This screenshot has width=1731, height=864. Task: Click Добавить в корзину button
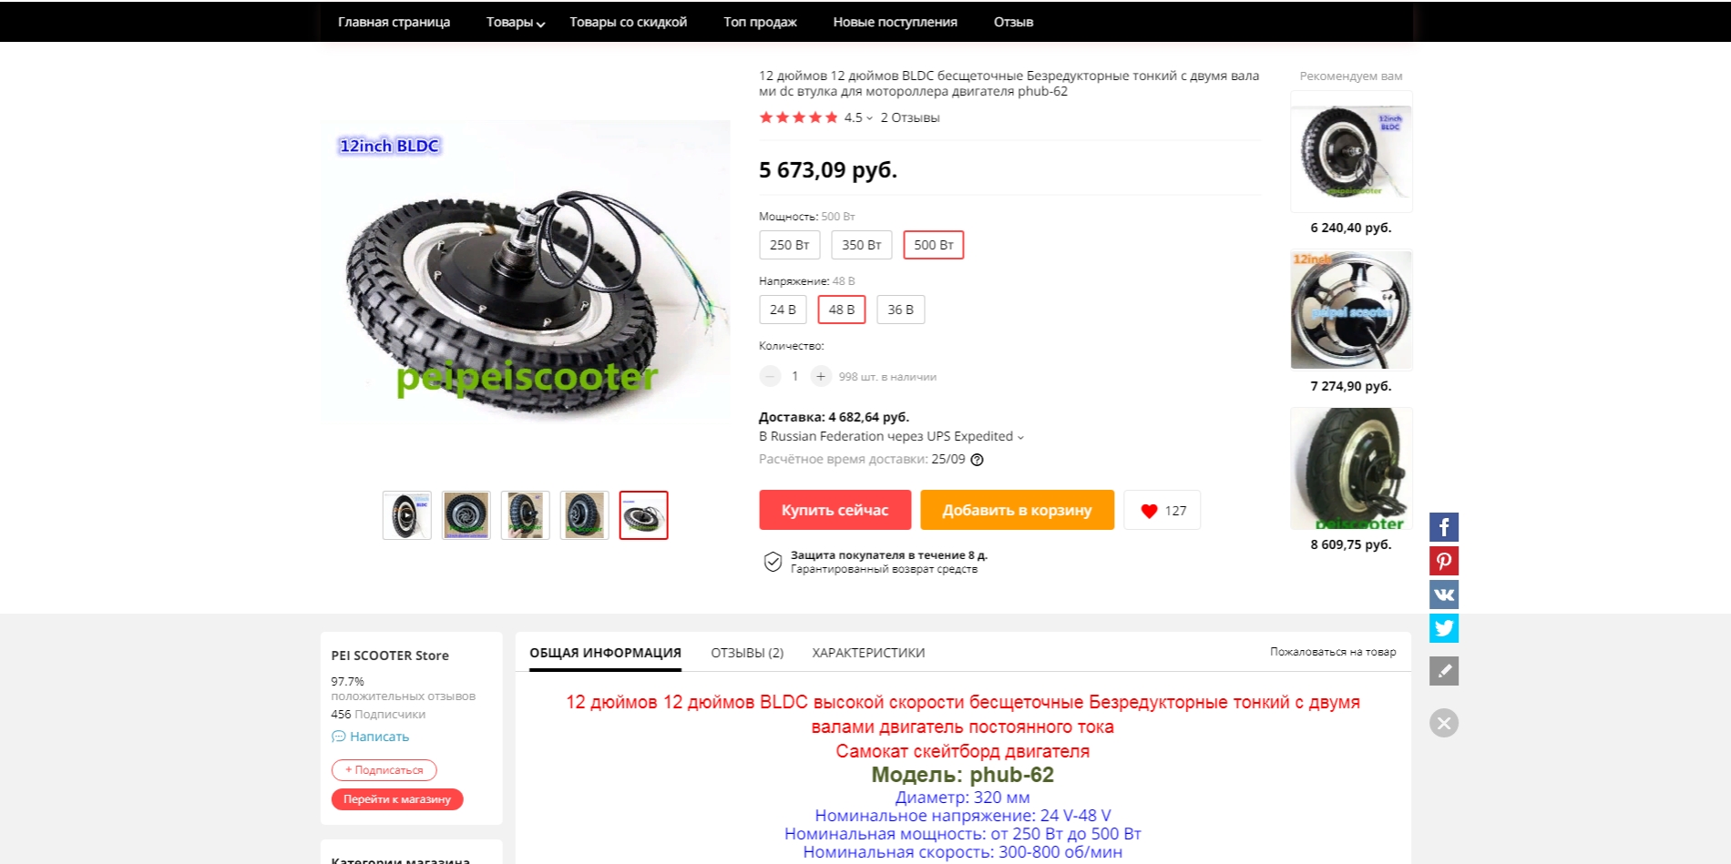(1017, 510)
